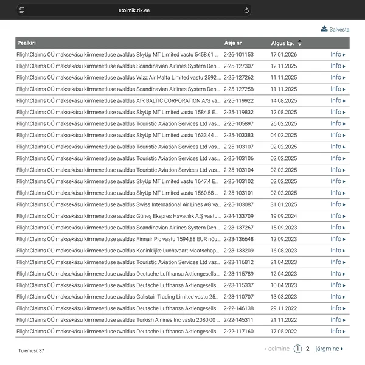Sort by Asja nr column header

point(233,43)
